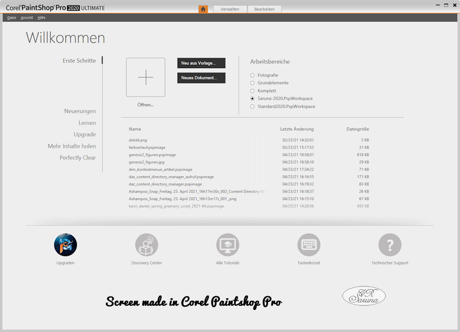Open the Ansicht menu
This screenshot has height=332, width=460.
(x=27, y=17)
